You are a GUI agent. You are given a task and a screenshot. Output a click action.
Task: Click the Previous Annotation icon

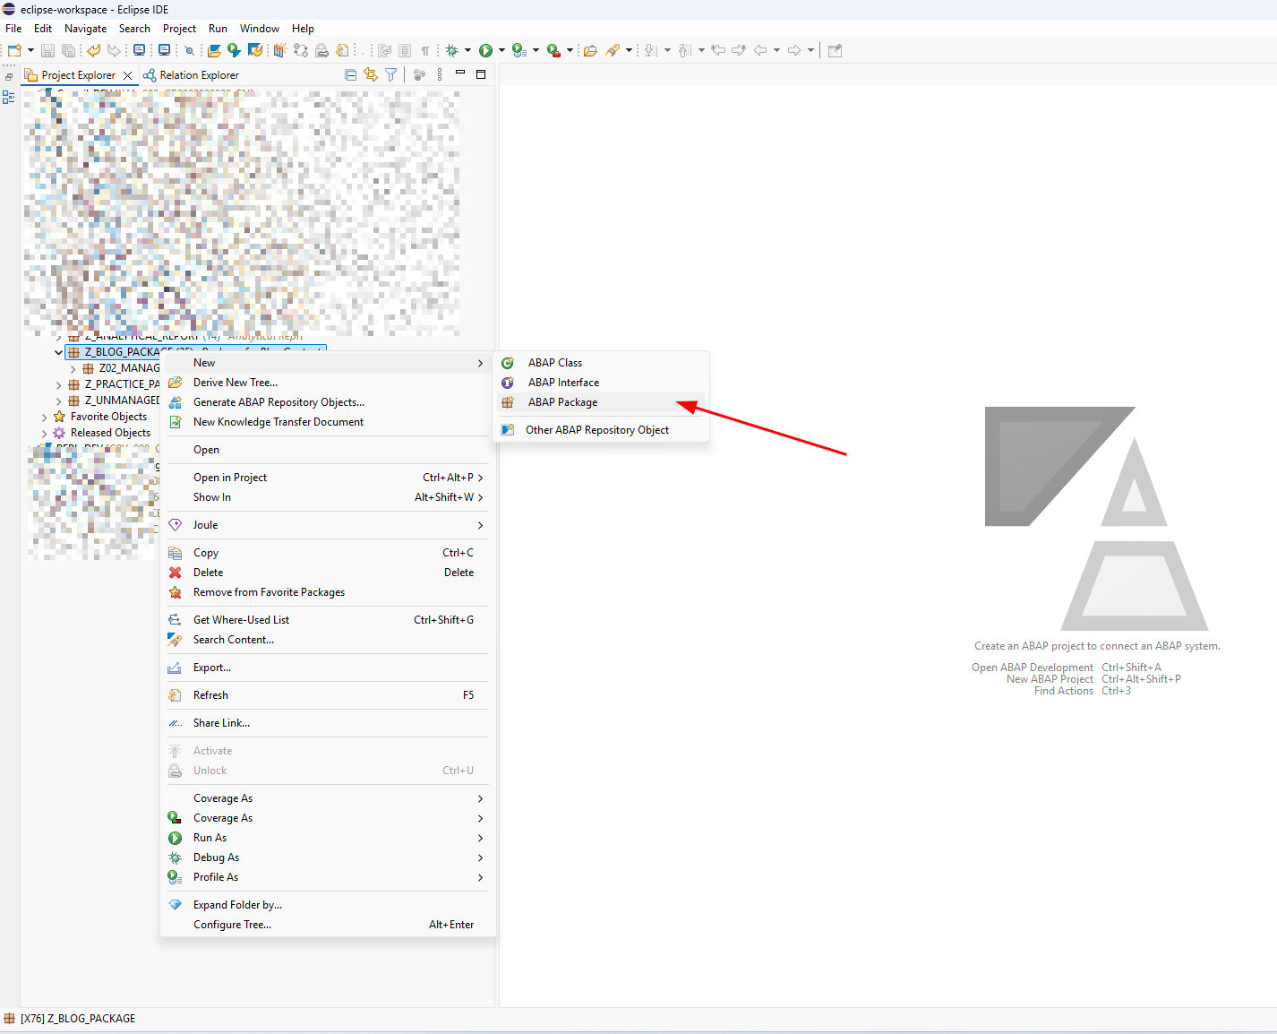685,50
